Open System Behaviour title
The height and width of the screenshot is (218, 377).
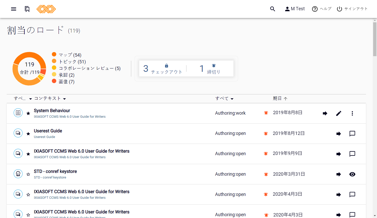[52, 111]
